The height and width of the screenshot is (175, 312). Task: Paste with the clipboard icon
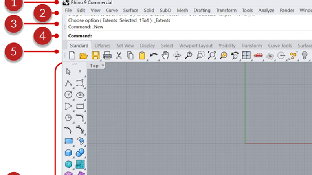pyautogui.click(x=142, y=56)
